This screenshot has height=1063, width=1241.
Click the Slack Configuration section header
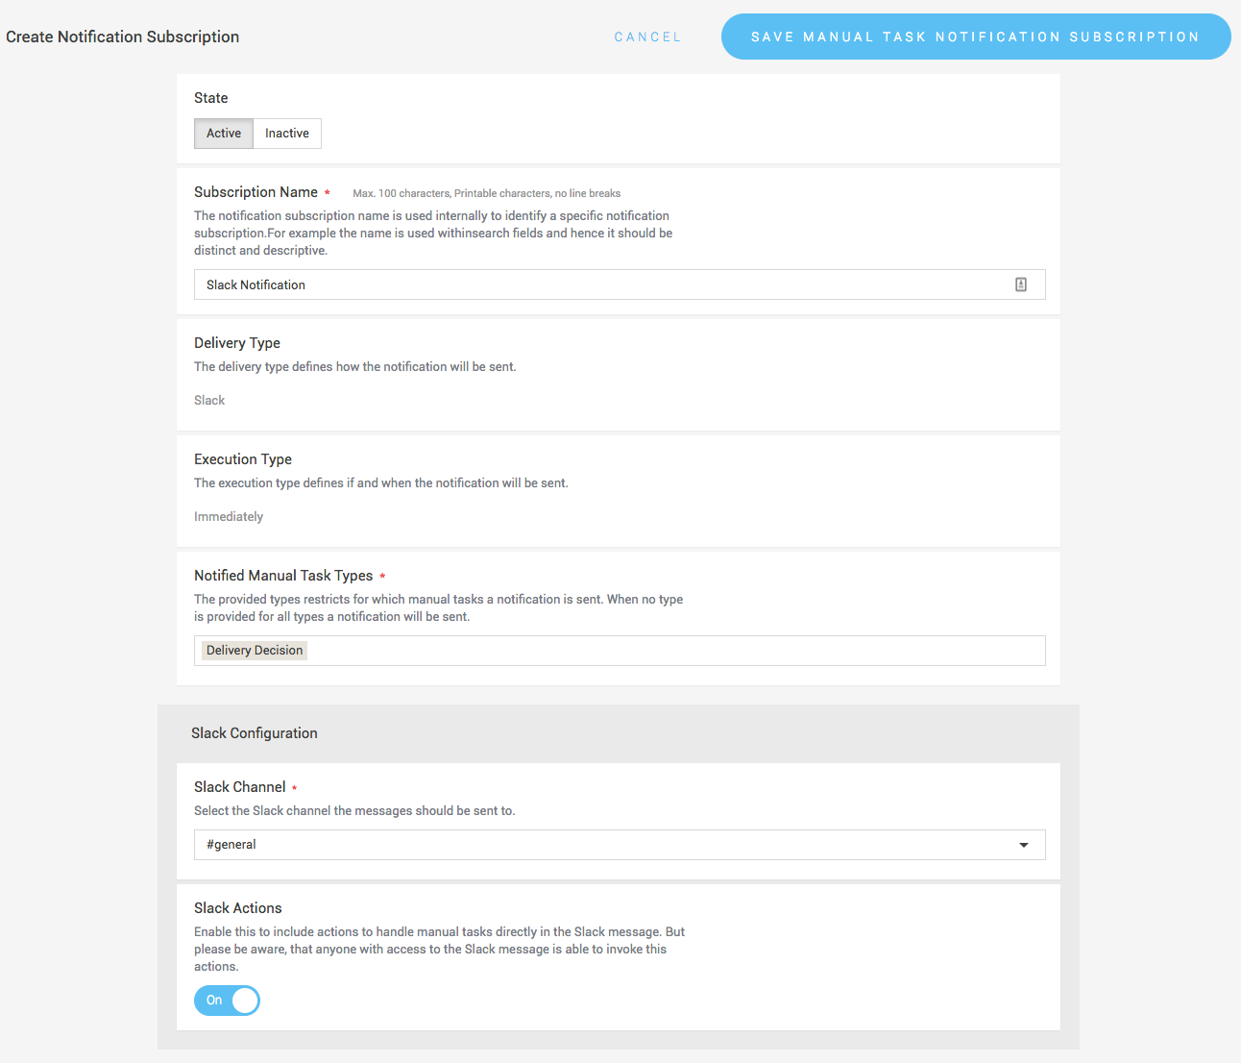(254, 732)
